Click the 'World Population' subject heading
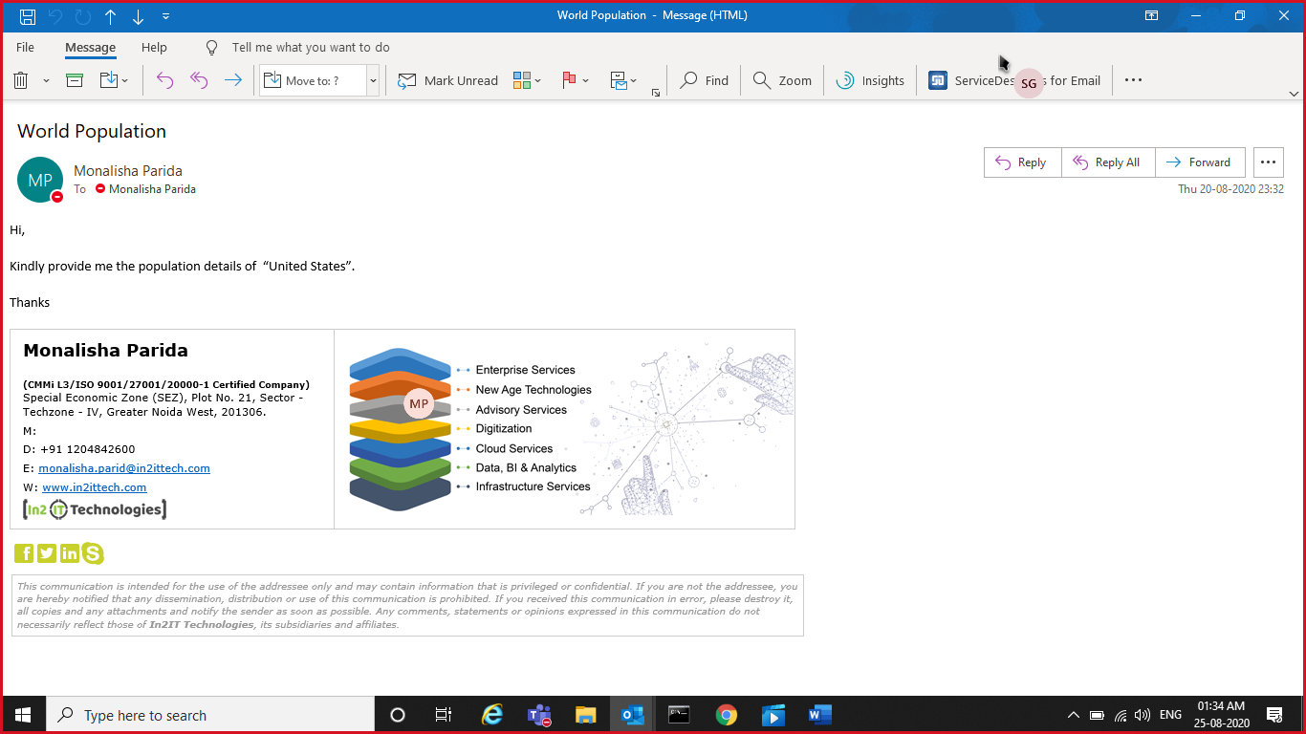The height and width of the screenshot is (734, 1306). 92,131
